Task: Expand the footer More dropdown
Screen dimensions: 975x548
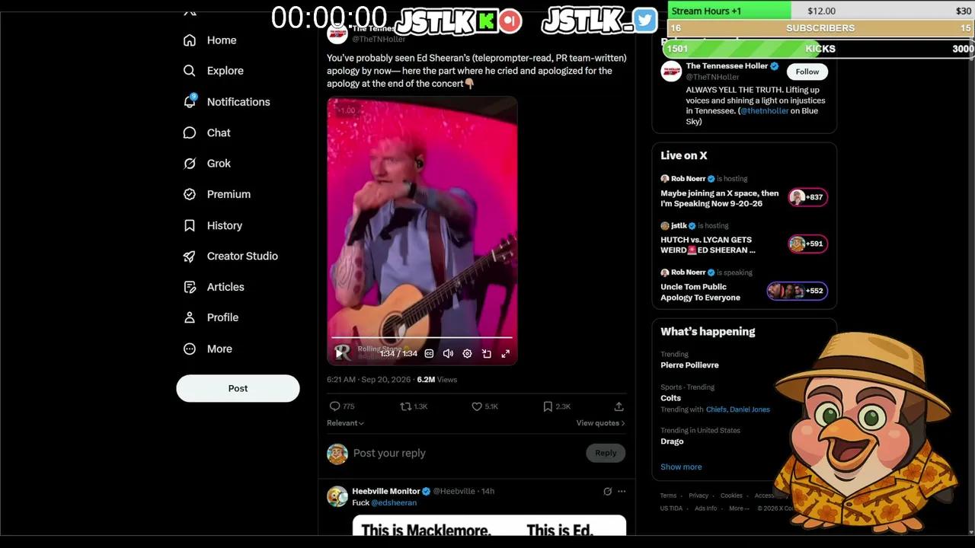Action: click(x=739, y=508)
